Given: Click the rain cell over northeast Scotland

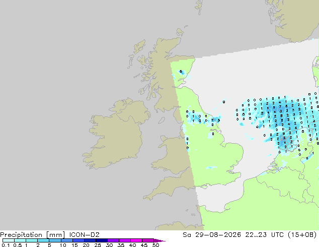Looking at the screenshot, I should coord(181,72).
